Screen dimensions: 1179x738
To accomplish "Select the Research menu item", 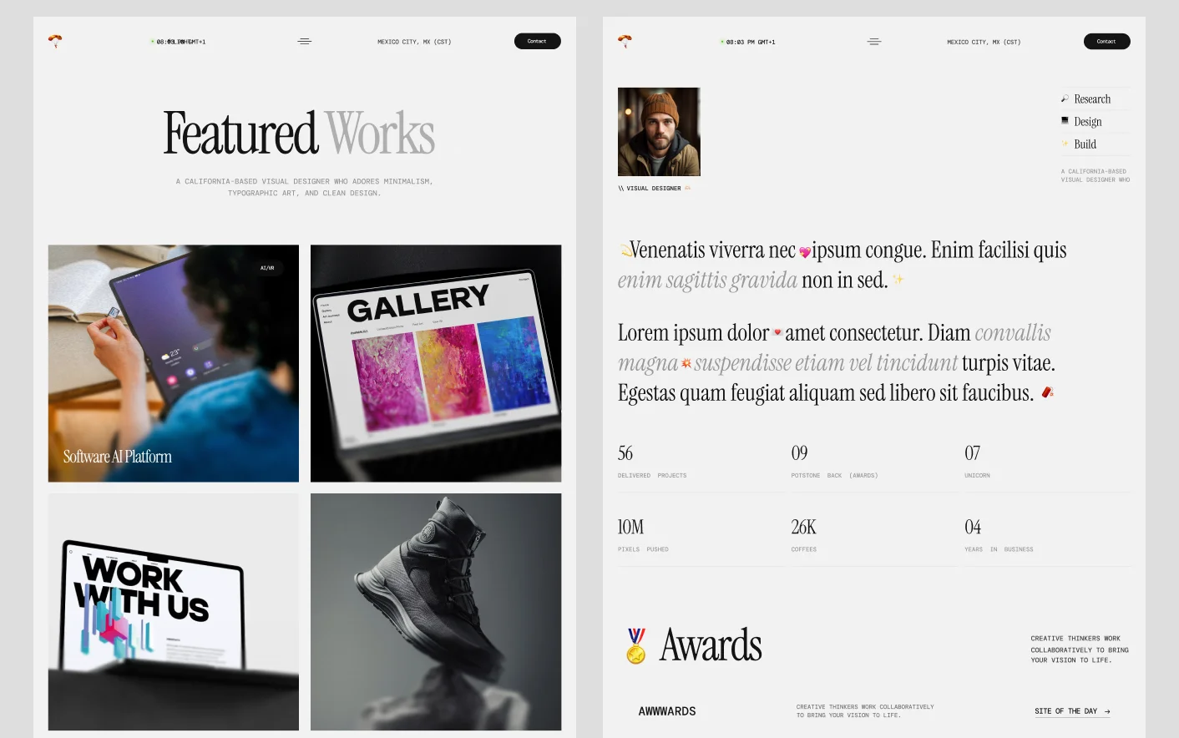I will point(1092,99).
